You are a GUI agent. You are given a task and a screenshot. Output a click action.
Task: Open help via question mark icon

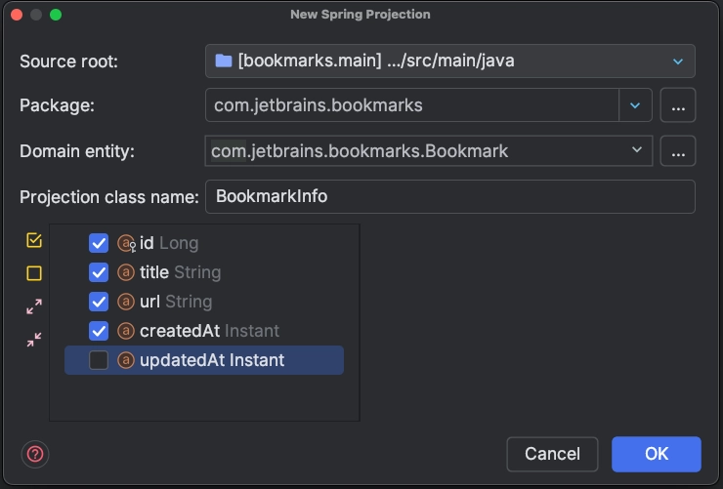coord(35,454)
